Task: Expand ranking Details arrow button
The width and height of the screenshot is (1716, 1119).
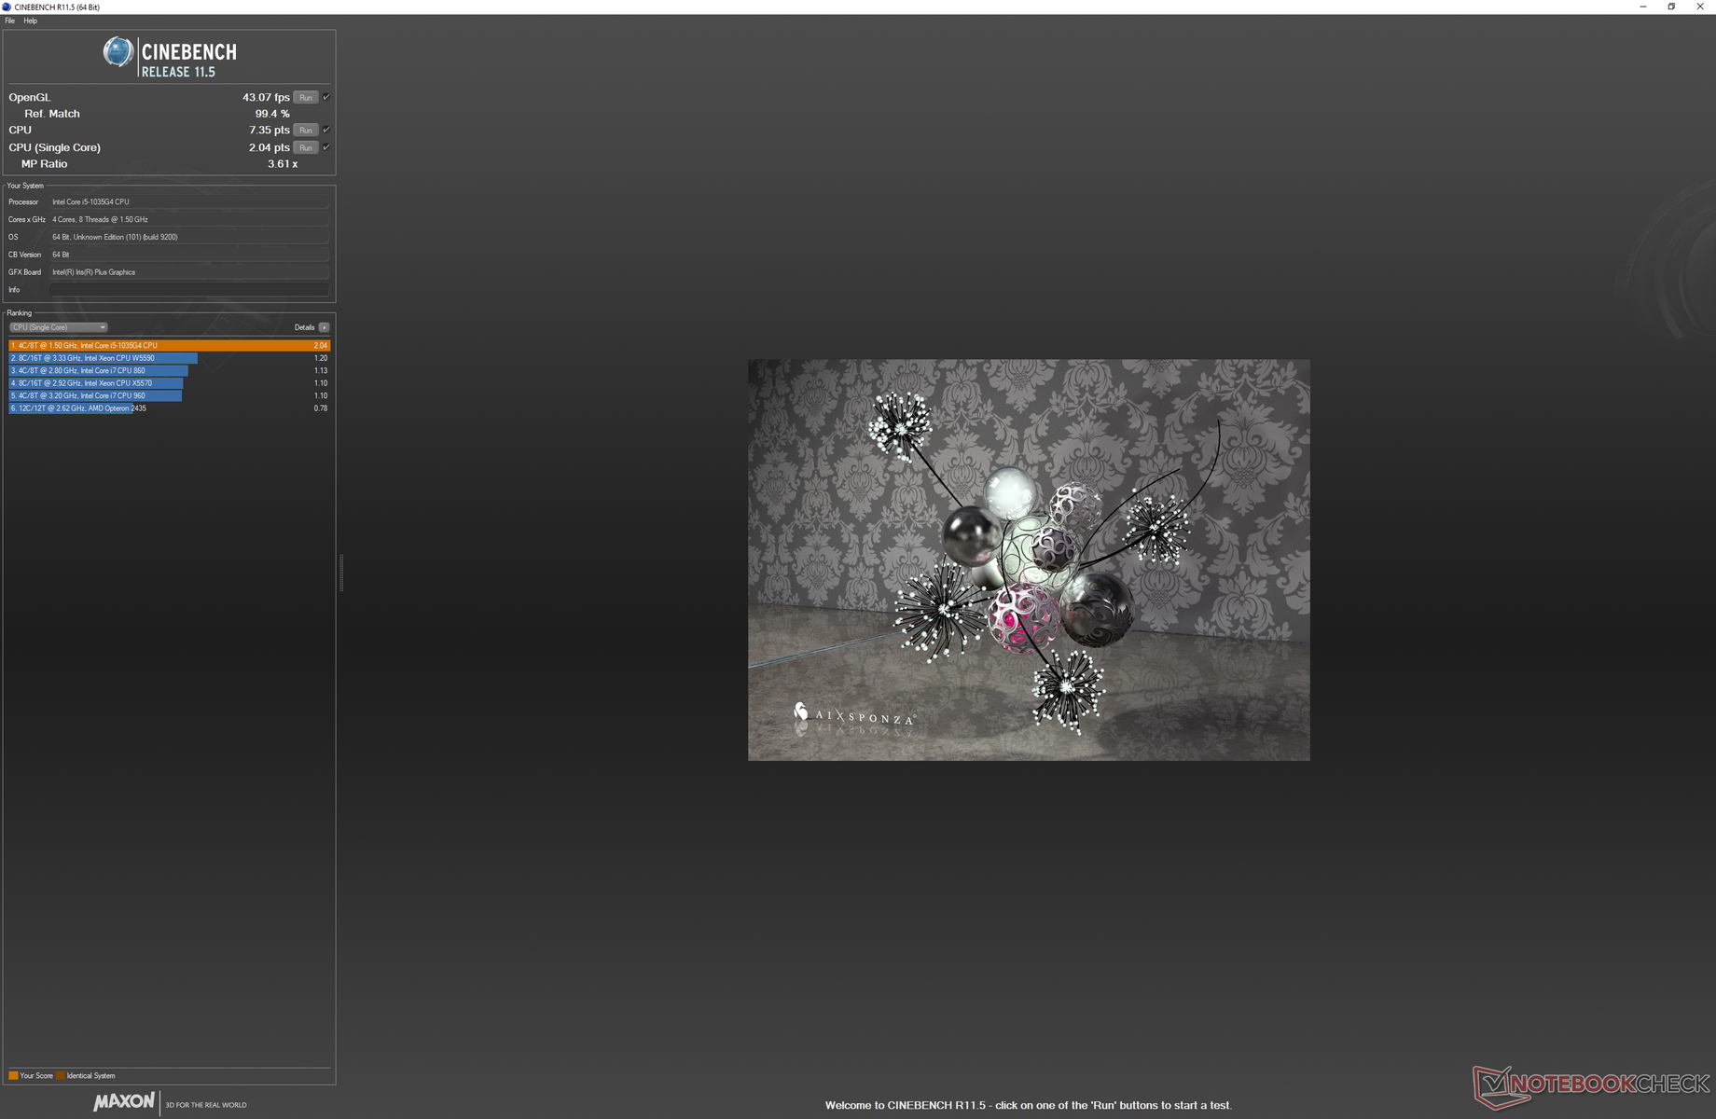Action: pyautogui.click(x=324, y=327)
